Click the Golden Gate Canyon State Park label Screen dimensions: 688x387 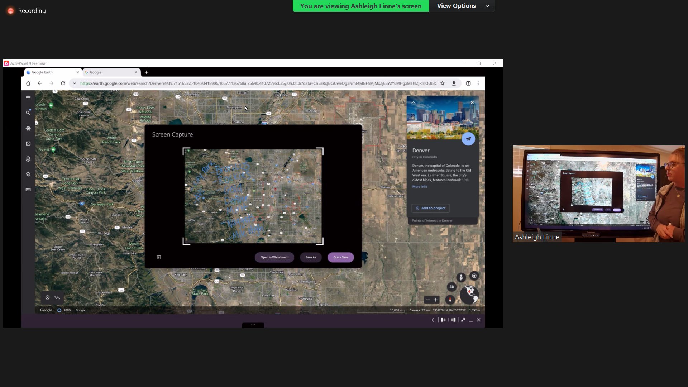(x=54, y=134)
